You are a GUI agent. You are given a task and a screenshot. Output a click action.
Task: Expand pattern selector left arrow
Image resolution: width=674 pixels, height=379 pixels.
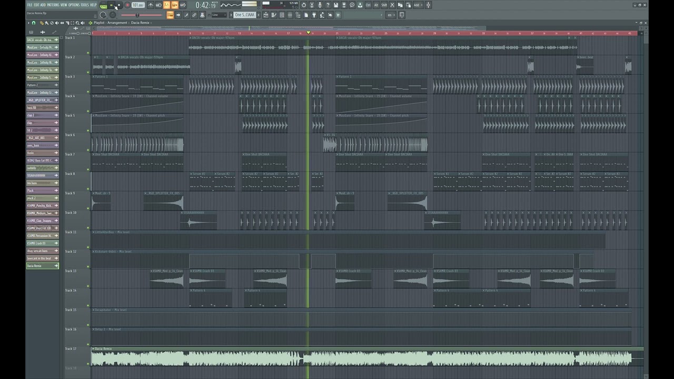point(231,15)
